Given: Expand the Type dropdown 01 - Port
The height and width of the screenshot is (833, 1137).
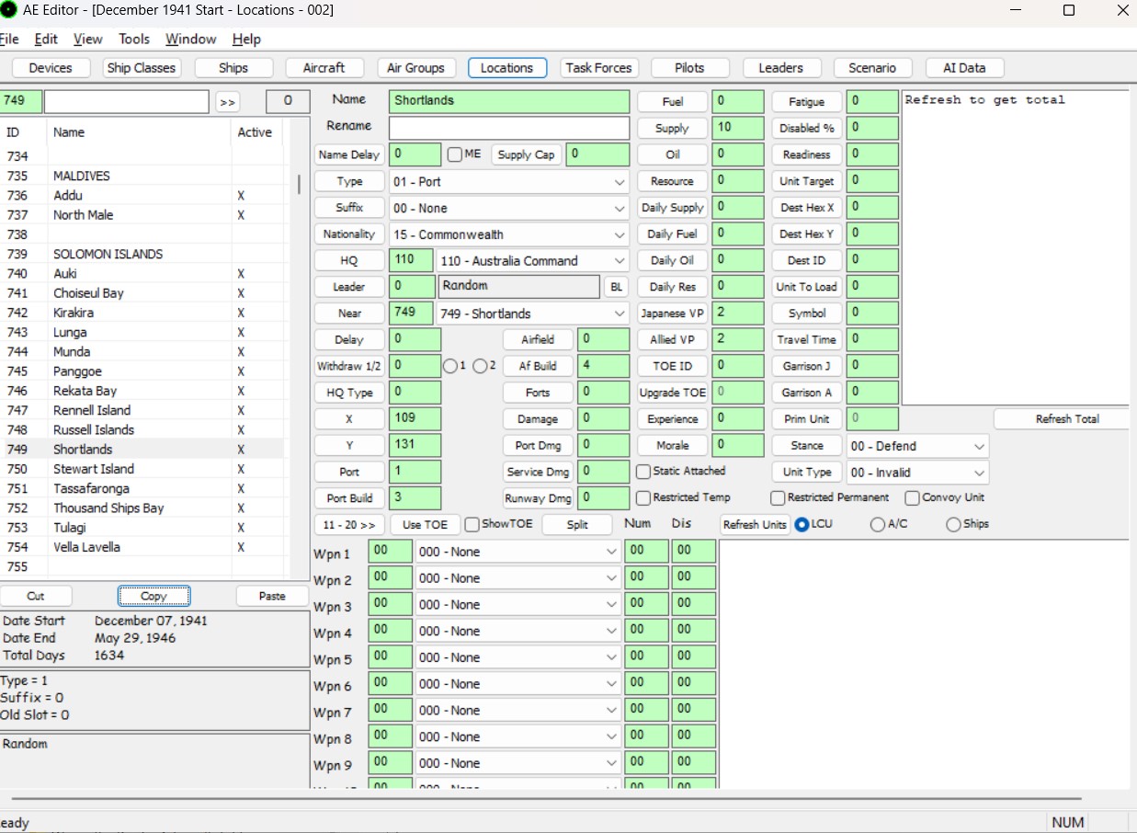Looking at the screenshot, I should pos(509,182).
